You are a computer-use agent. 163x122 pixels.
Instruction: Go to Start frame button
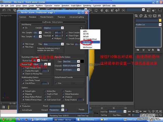tap(129, 111)
